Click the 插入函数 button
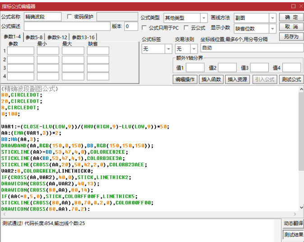 pos(211,79)
